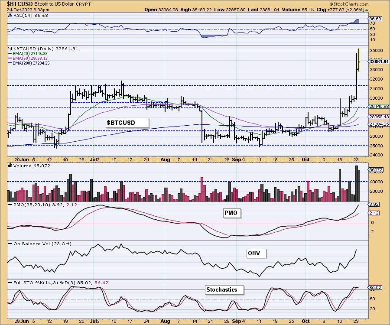
Task: Click the green up arrow beside Chg
Action: point(367,10)
